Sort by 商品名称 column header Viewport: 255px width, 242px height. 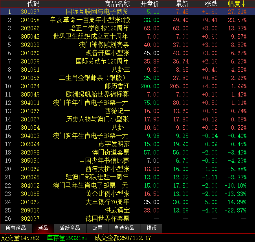[117, 4]
